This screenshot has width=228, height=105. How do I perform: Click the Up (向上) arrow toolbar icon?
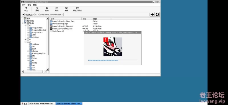coord(26,8)
